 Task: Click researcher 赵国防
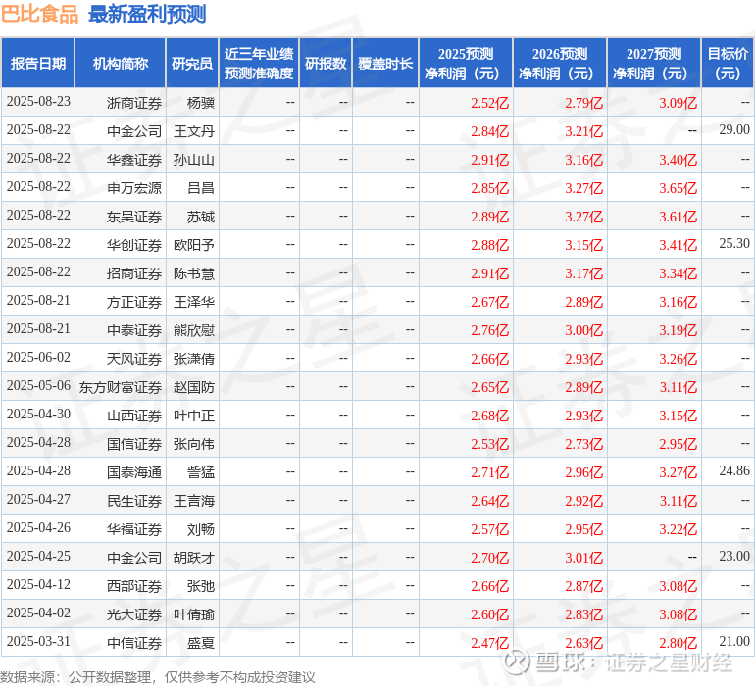click(194, 386)
